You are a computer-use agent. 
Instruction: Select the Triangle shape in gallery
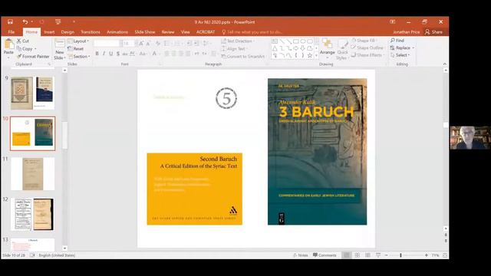click(x=275, y=48)
